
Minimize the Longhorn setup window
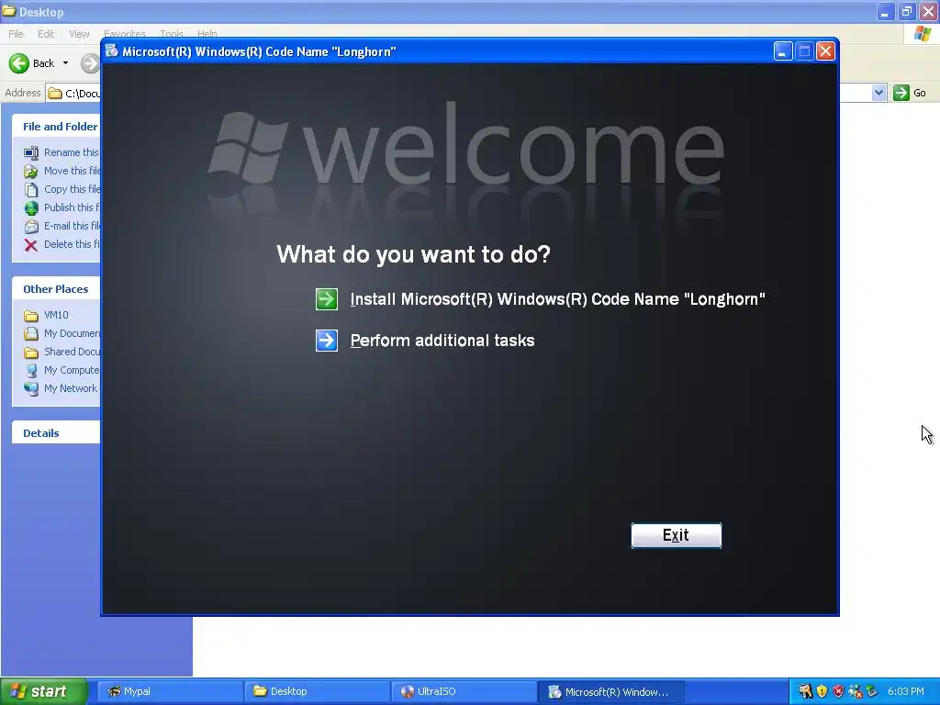pos(782,51)
